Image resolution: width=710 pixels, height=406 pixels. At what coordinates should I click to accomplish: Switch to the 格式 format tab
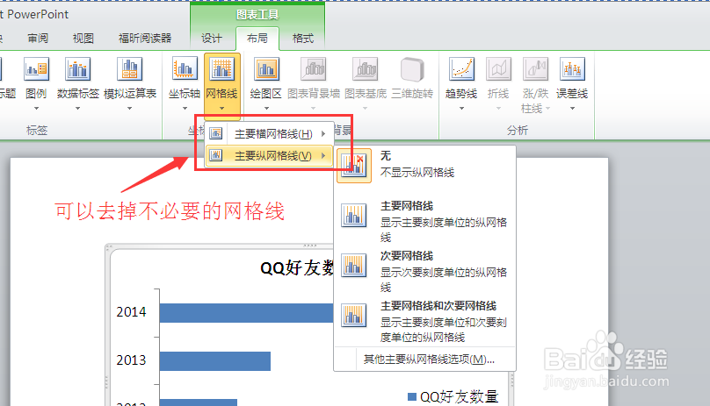click(303, 39)
